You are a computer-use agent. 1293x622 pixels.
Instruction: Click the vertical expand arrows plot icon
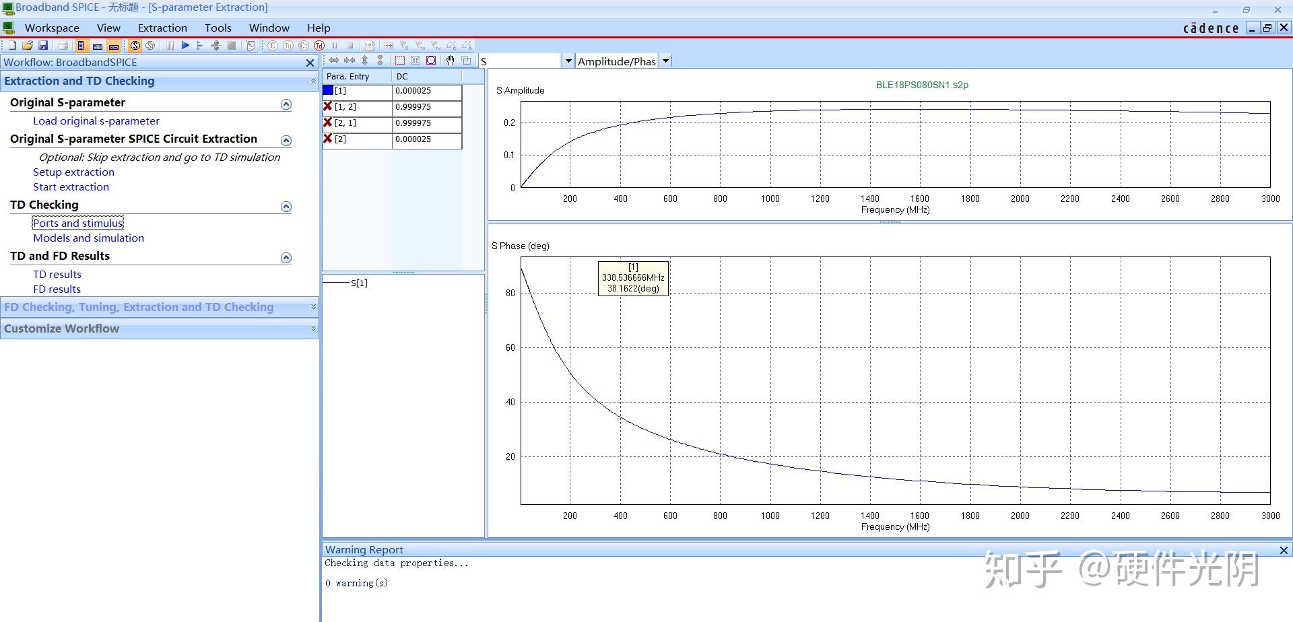point(364,60)
